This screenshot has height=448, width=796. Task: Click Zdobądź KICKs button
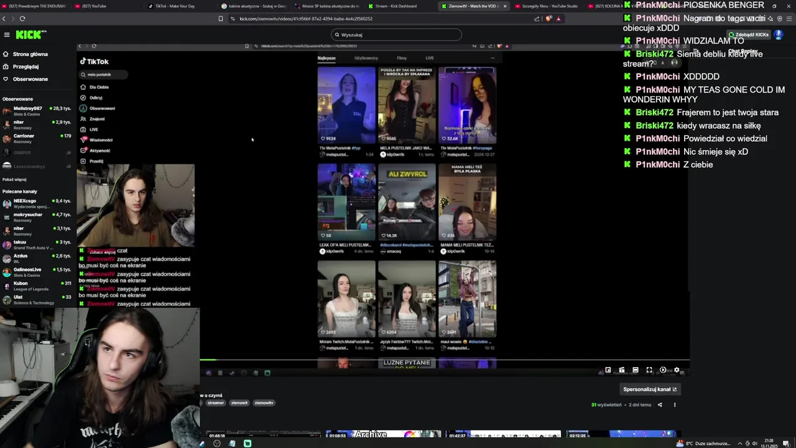point(749,35)
